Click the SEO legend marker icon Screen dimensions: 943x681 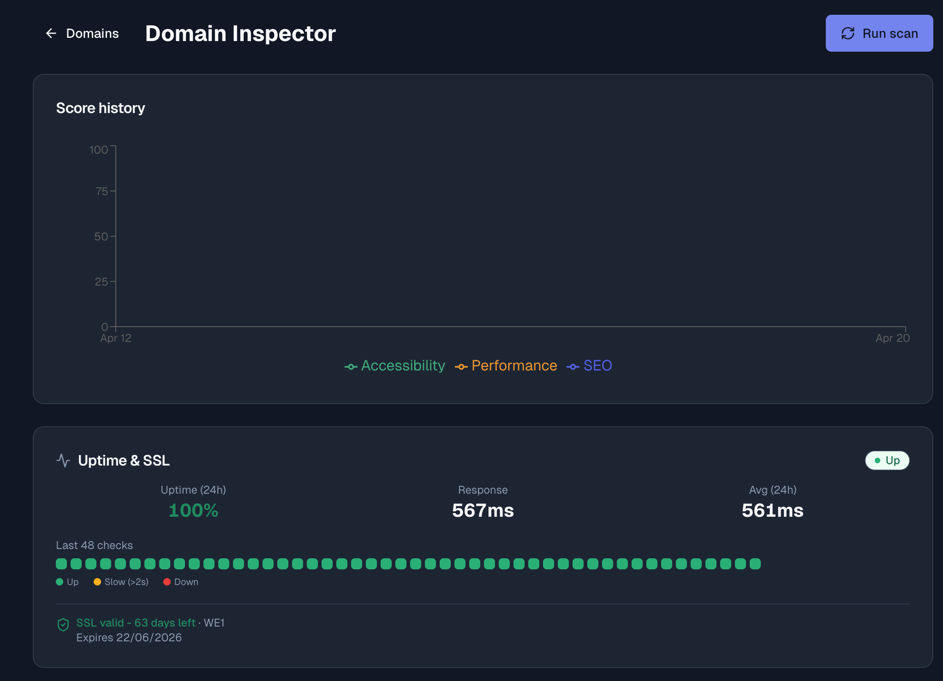click(573, 366)
